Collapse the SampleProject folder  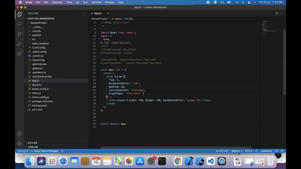tap(39, 23)
